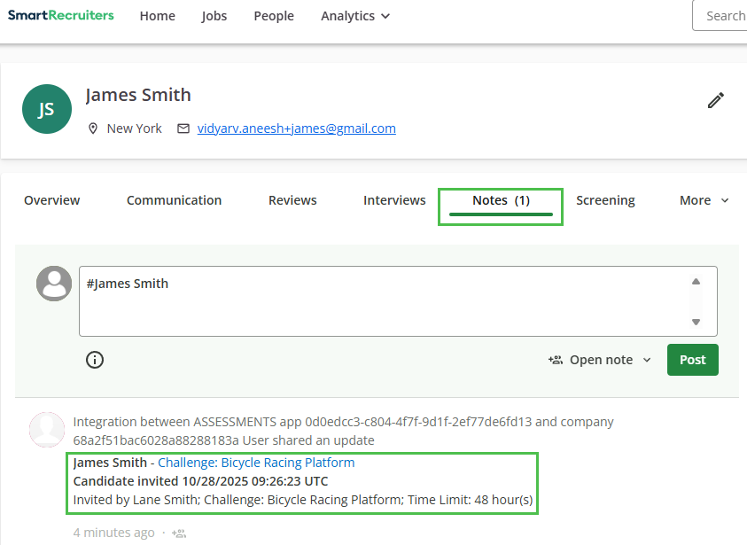
Task: Click the SmartRecruiters logo
Action: [61, 15]
